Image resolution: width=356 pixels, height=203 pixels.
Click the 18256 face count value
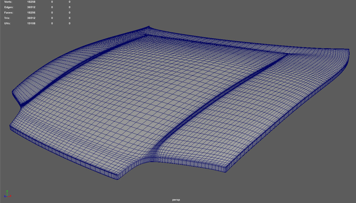pos(31,13)
